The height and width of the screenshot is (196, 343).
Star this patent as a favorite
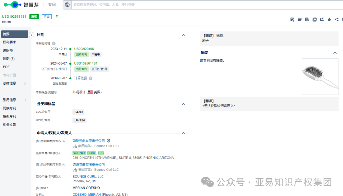click(x=329, y=19)
